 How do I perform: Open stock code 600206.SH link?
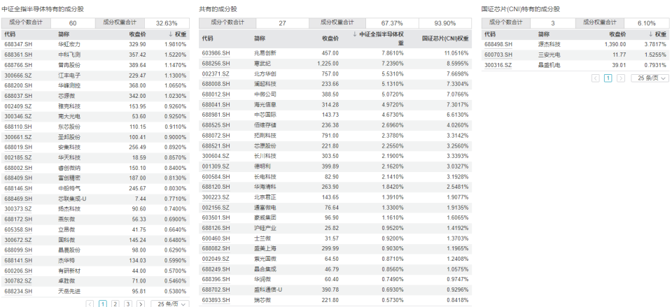pyautogui.click(x=18, y=271)
